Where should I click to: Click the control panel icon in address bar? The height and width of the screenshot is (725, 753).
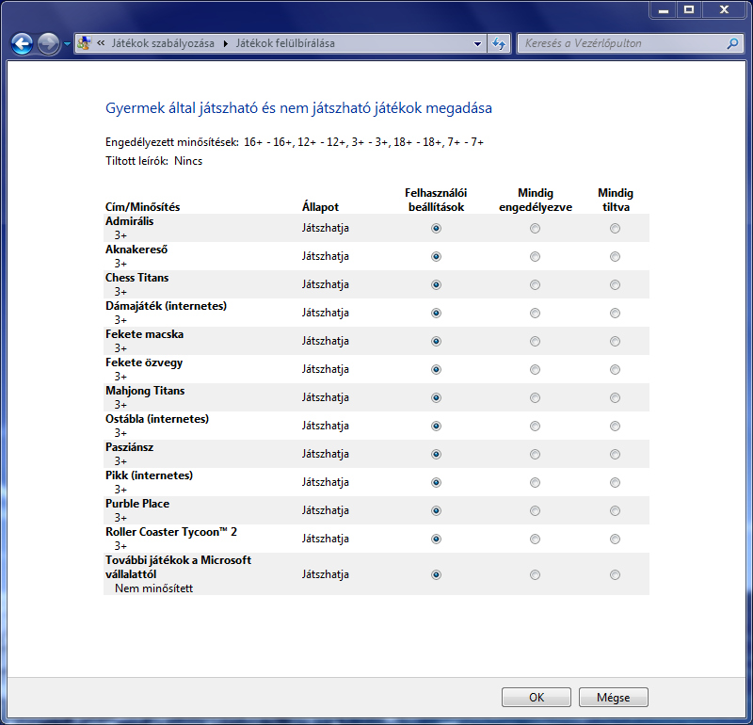point(84,43)
